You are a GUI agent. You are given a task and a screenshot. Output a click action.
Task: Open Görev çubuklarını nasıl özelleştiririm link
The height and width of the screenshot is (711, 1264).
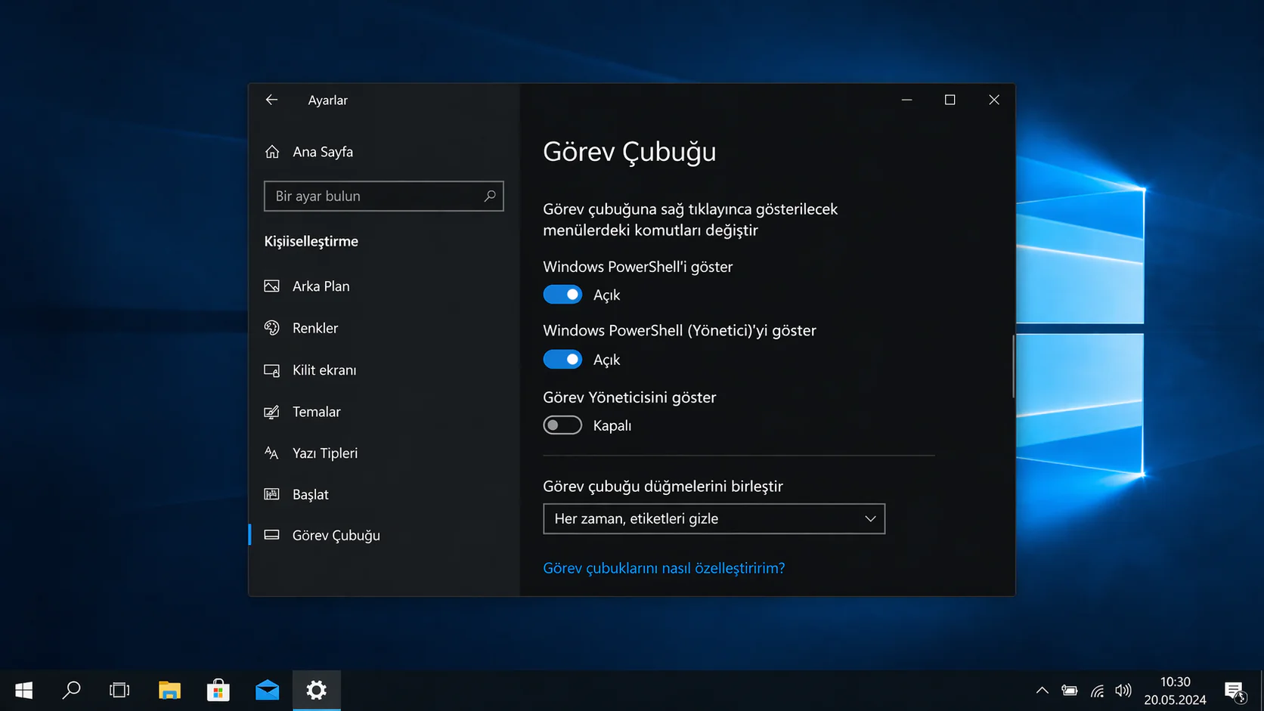pos(664,567)
